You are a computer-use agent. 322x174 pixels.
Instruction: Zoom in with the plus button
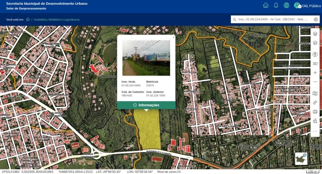pos(315,73)
